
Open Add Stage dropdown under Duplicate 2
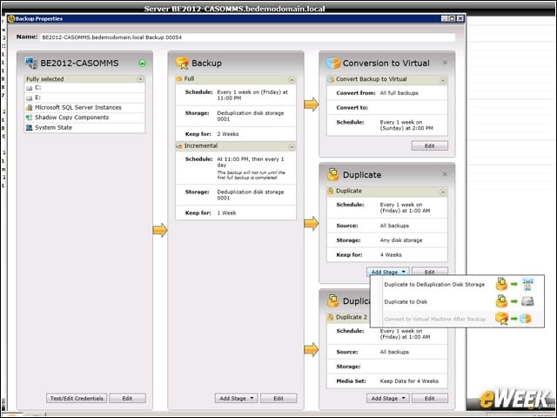click(x=388, y=399)
